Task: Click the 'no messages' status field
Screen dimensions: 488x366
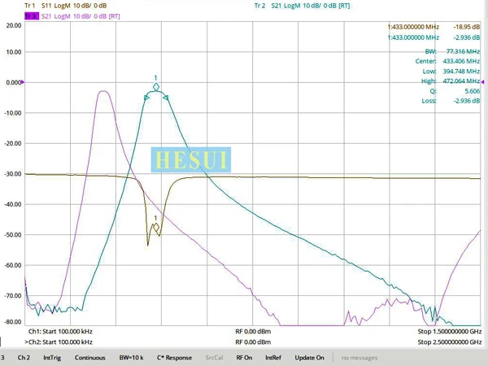Action: click(359, 358)
